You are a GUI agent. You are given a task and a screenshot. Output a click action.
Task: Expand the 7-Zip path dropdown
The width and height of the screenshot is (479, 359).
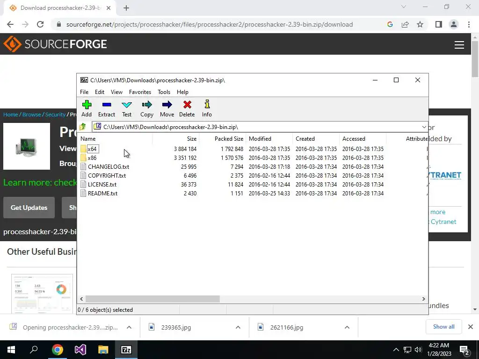[x=424, y=127]
